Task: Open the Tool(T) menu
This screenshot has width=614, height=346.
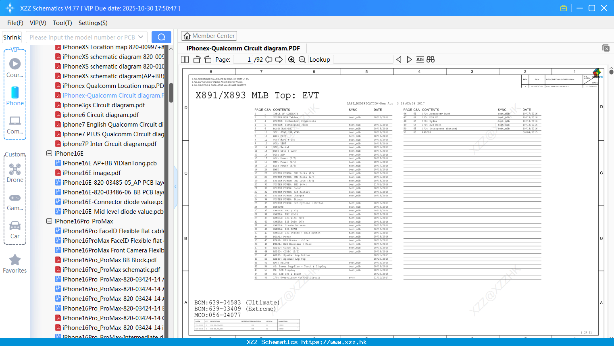Action: [62, 23]
